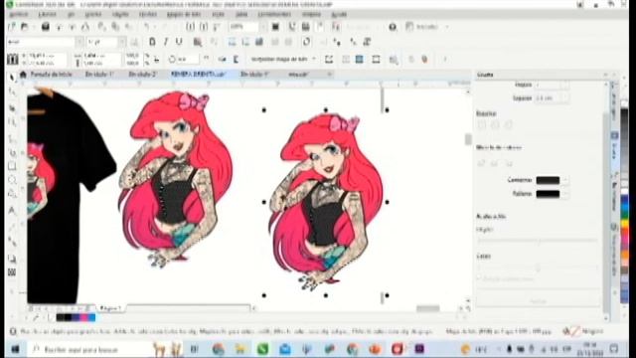Click the Contorno black color swatch
The height and width of the screenshot is (358, 636).
548,180
